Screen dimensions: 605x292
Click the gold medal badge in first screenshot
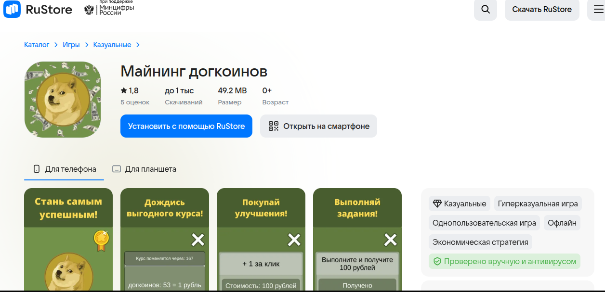click(101, 241)
